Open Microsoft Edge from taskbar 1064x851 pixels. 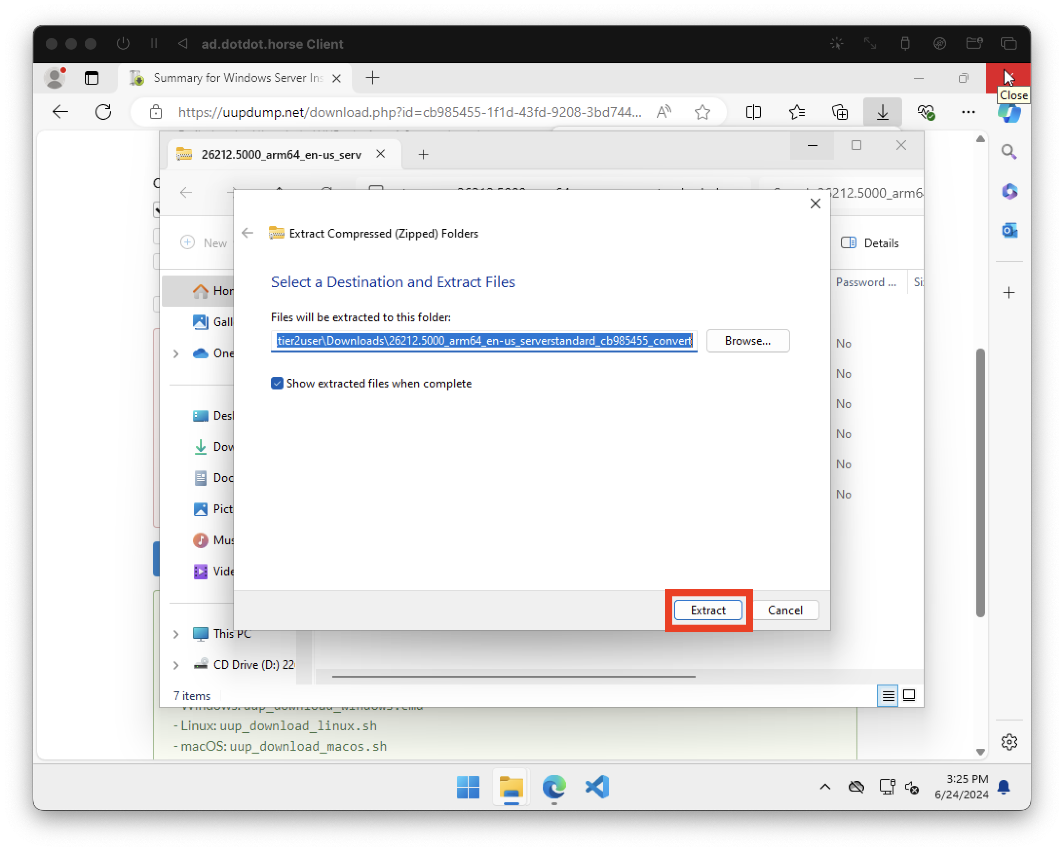coord(553,787)
